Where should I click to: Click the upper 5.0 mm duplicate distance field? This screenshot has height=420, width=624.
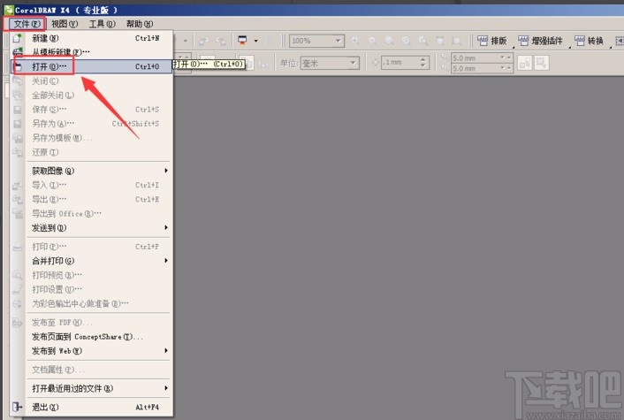(475, 58)
